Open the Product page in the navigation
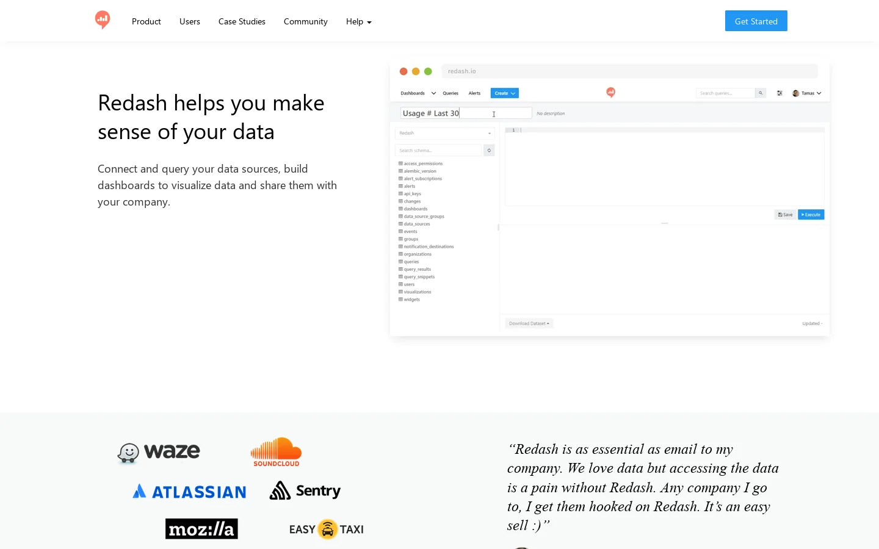The height and width of the screenshot is (549, 879). (x=146, y=21)
